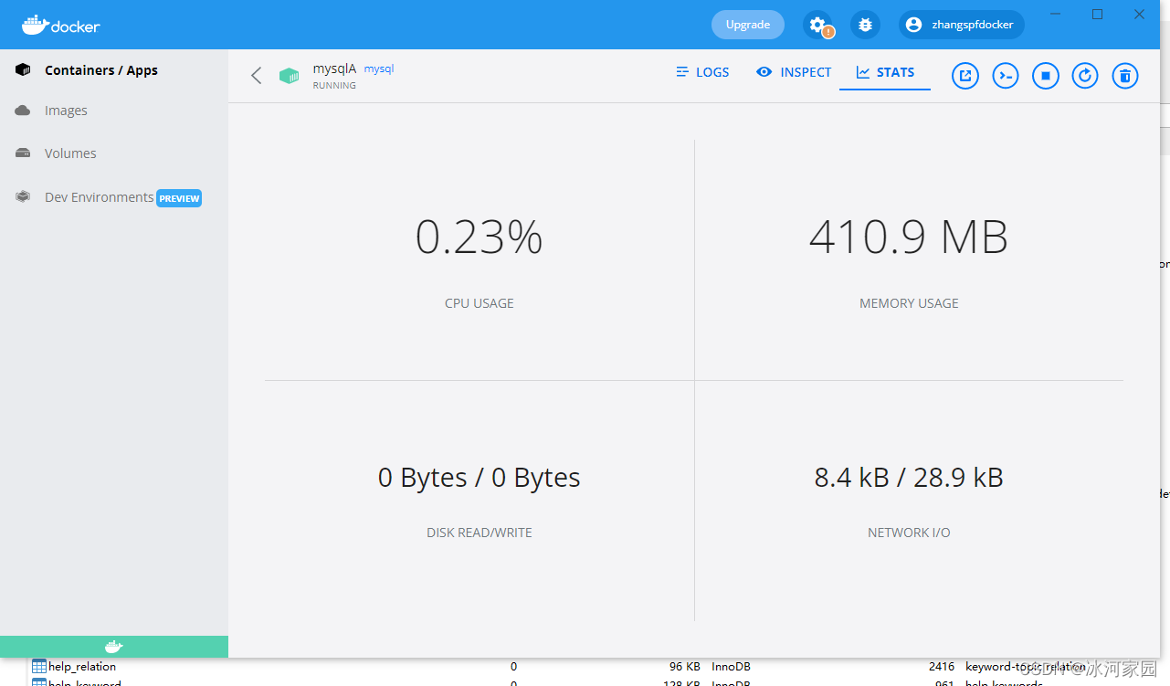Click table icon beside help_relation row
Viewport: 1170px width, 686px height.
tap(38, 667)
